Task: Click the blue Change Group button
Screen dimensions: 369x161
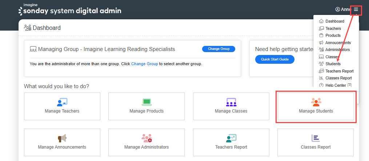Action: point(218,49)
